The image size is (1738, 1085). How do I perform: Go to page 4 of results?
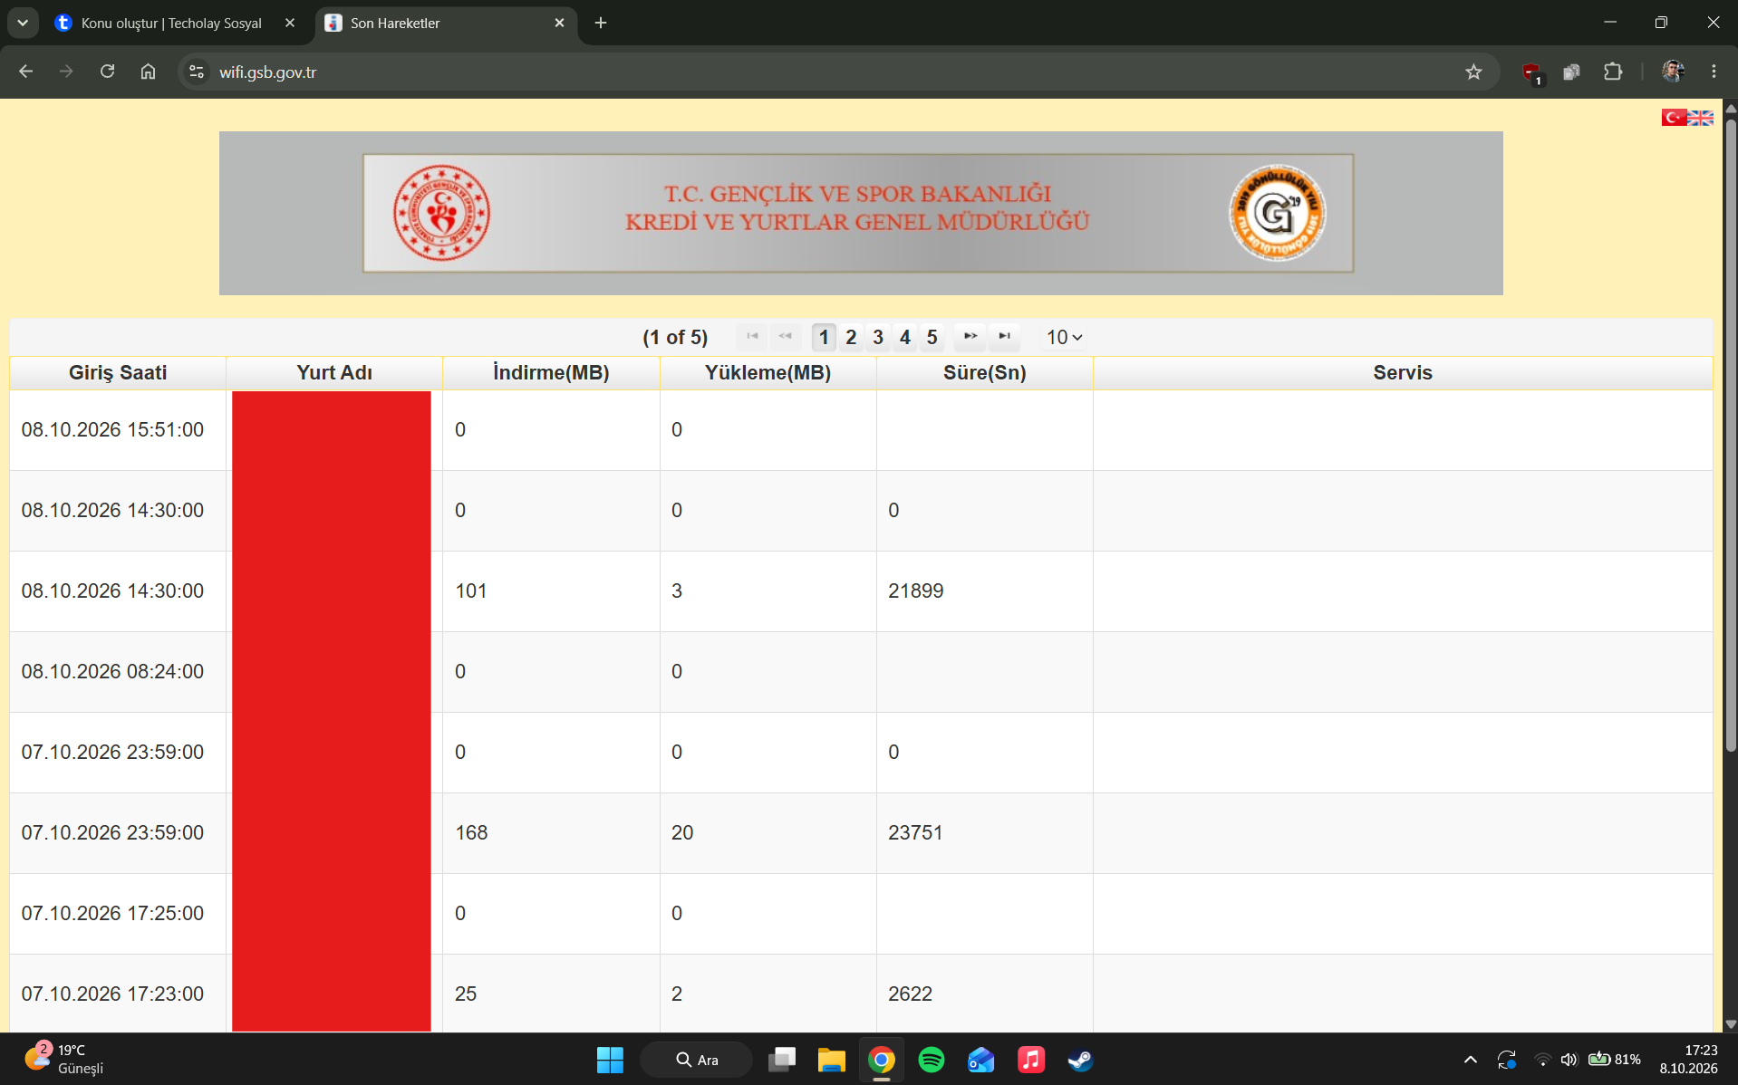[904, 337]
